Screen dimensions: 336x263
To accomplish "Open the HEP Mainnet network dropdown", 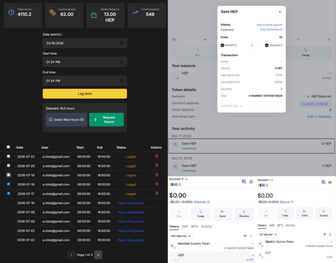I will 180,236.
